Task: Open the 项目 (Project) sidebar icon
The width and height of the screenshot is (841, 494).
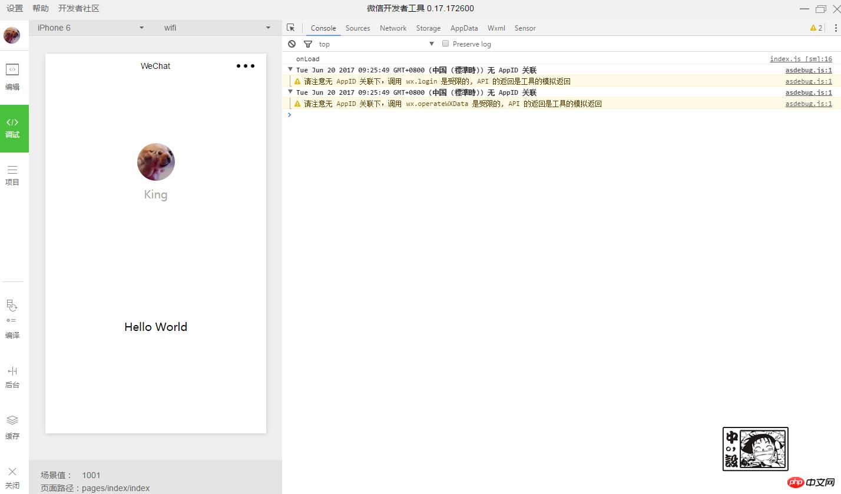Action: pyautogui.click(x=12, y=175)
